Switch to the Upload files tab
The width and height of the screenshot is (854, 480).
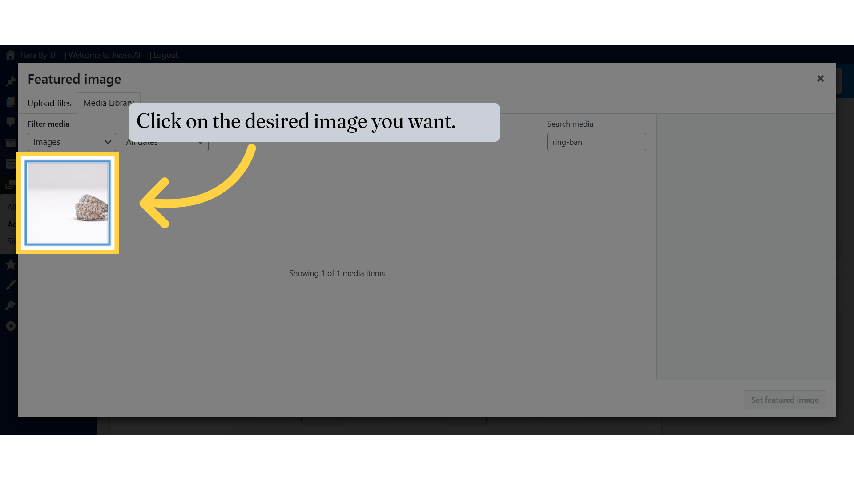49,103
